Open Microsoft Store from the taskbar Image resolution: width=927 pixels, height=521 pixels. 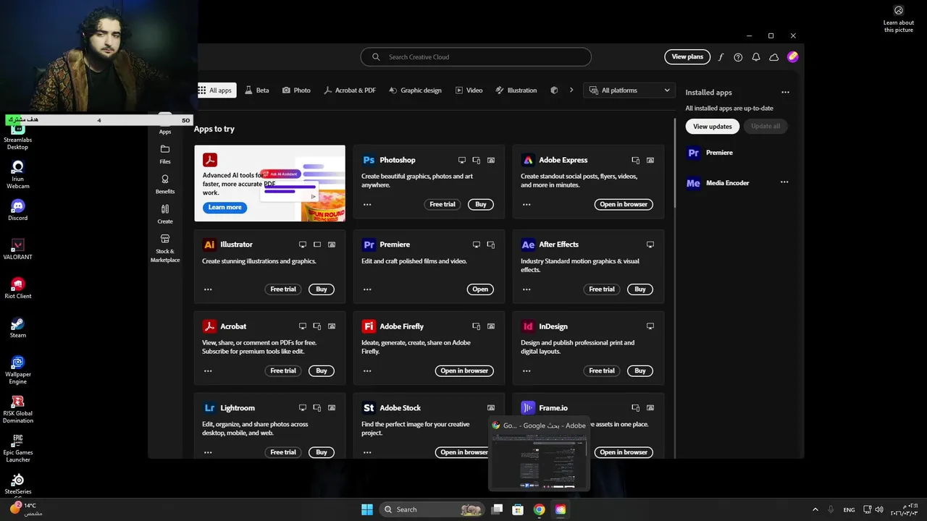pos(518,509)
